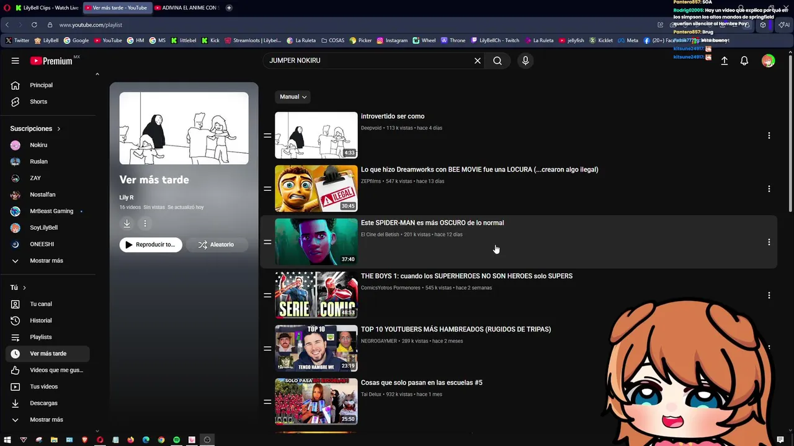Open the ZEPfilms channel link
Image resolution: width=794 pixels, height=446 pixels.
371,181
